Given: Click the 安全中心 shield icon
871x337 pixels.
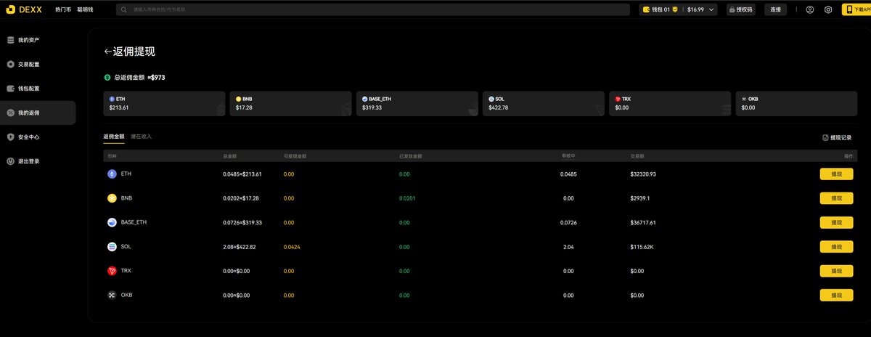Looking at the screenshot, I should (x=10, y=137).
